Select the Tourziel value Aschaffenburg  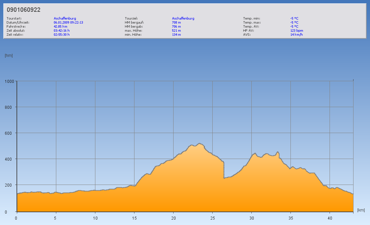point(183,19)
